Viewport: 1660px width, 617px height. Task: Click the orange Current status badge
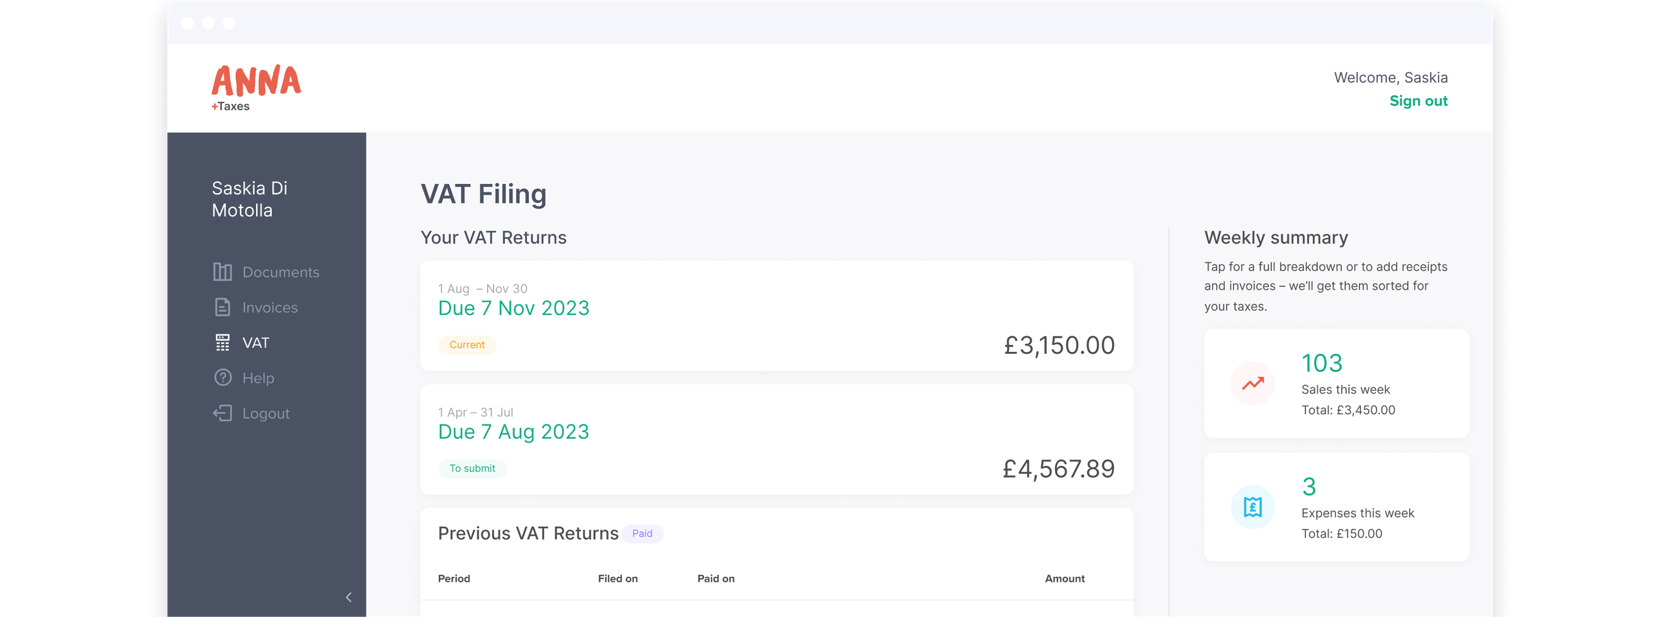[466, 344]
